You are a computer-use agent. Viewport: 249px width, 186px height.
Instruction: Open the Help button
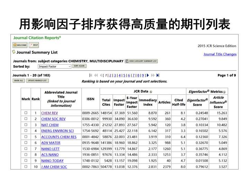34,45
